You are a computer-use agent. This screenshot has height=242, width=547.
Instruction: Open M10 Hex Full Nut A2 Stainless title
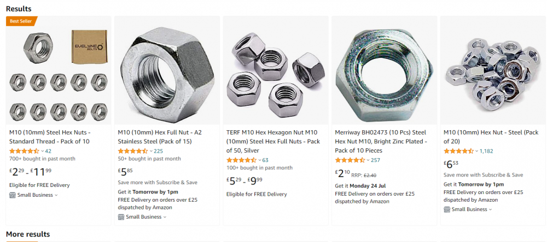tap(160, 137)
